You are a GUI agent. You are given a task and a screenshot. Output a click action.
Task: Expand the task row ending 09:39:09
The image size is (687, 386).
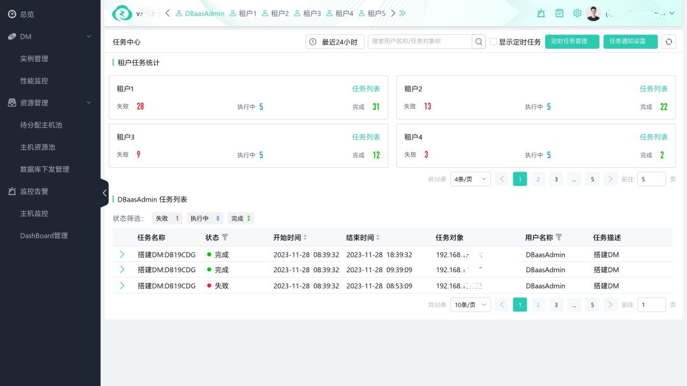(x=122, y=270)
